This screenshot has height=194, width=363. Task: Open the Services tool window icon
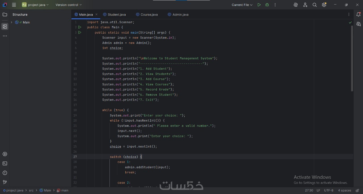(5, 154)
